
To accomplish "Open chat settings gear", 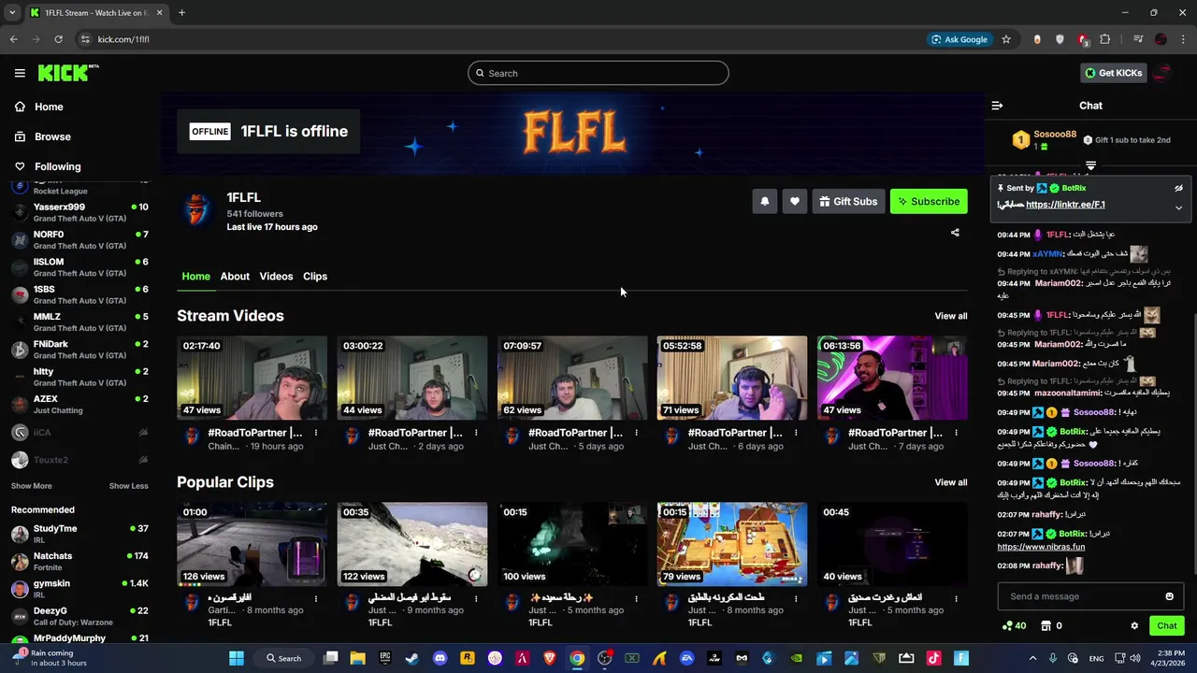I will 1134,626.
